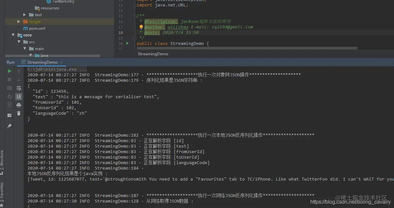Navigate down the stack trace with down arrow
Image resolution: width=394 pixels, height=208 pixels.
pos(19,79)
